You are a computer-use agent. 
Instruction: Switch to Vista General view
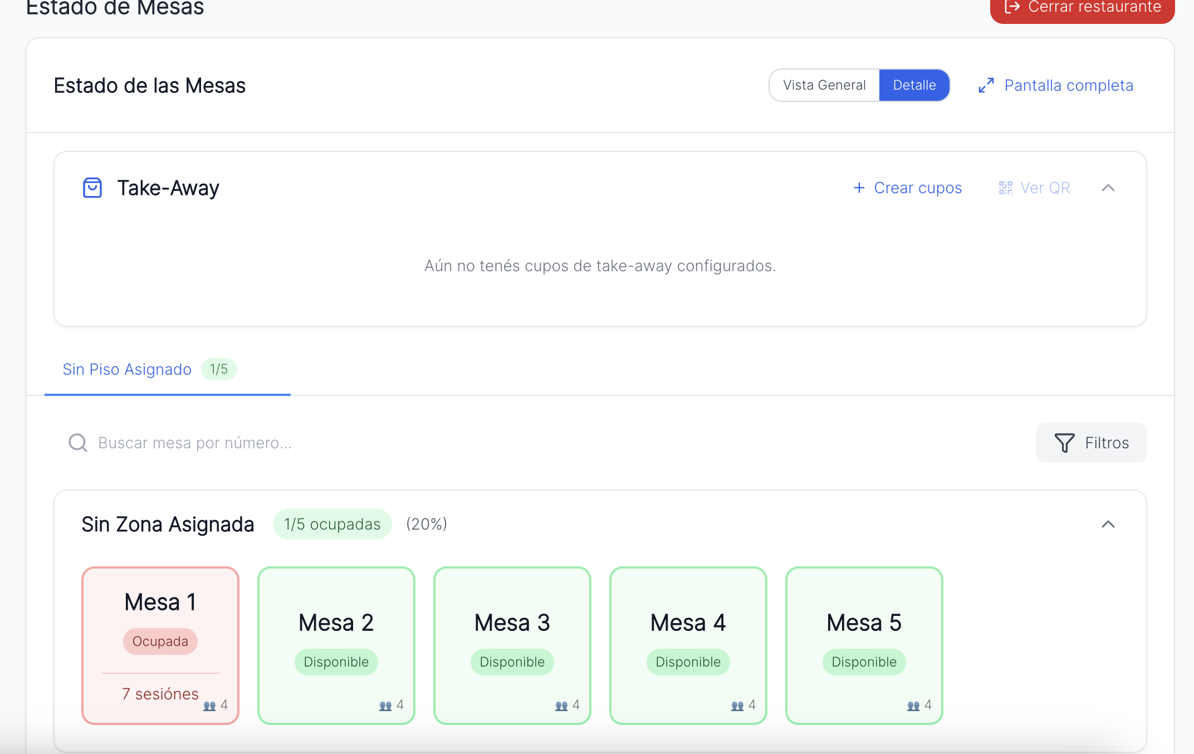tap(824, 85)
